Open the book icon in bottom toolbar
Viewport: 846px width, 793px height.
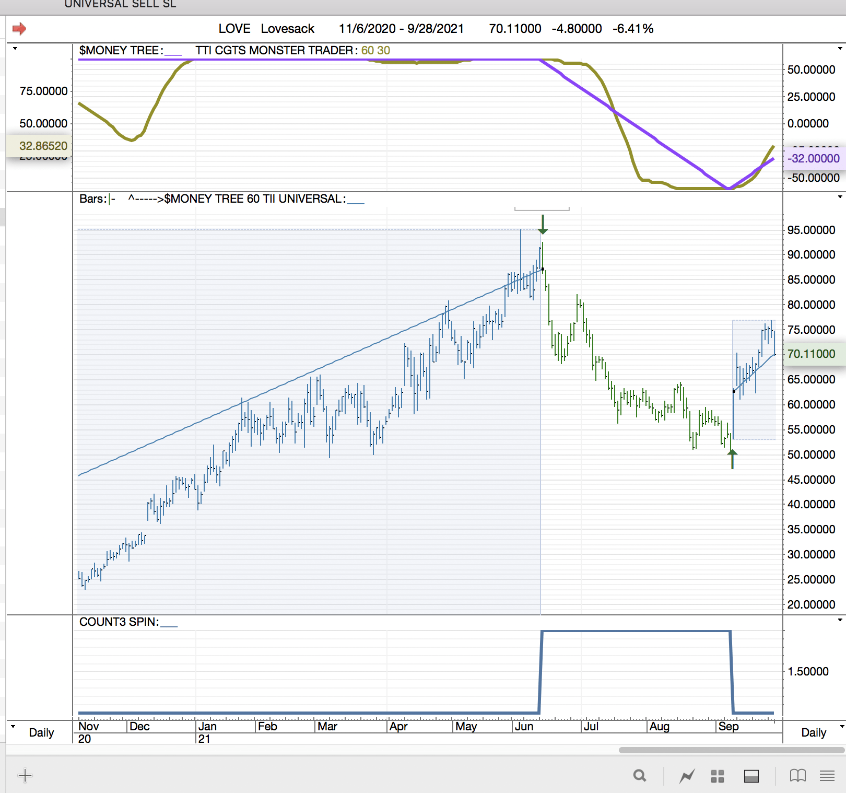pyautogui.click(x=797, y=776)
